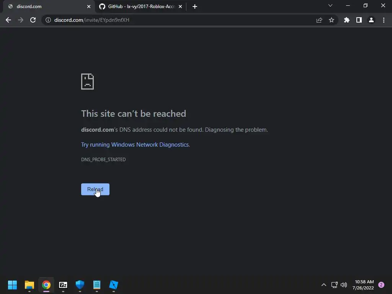This screenshot has width=392, height=294.
Task: Click the 'This site can't be reached' heading
Action: pyautogui.click(x=134, y=114)
